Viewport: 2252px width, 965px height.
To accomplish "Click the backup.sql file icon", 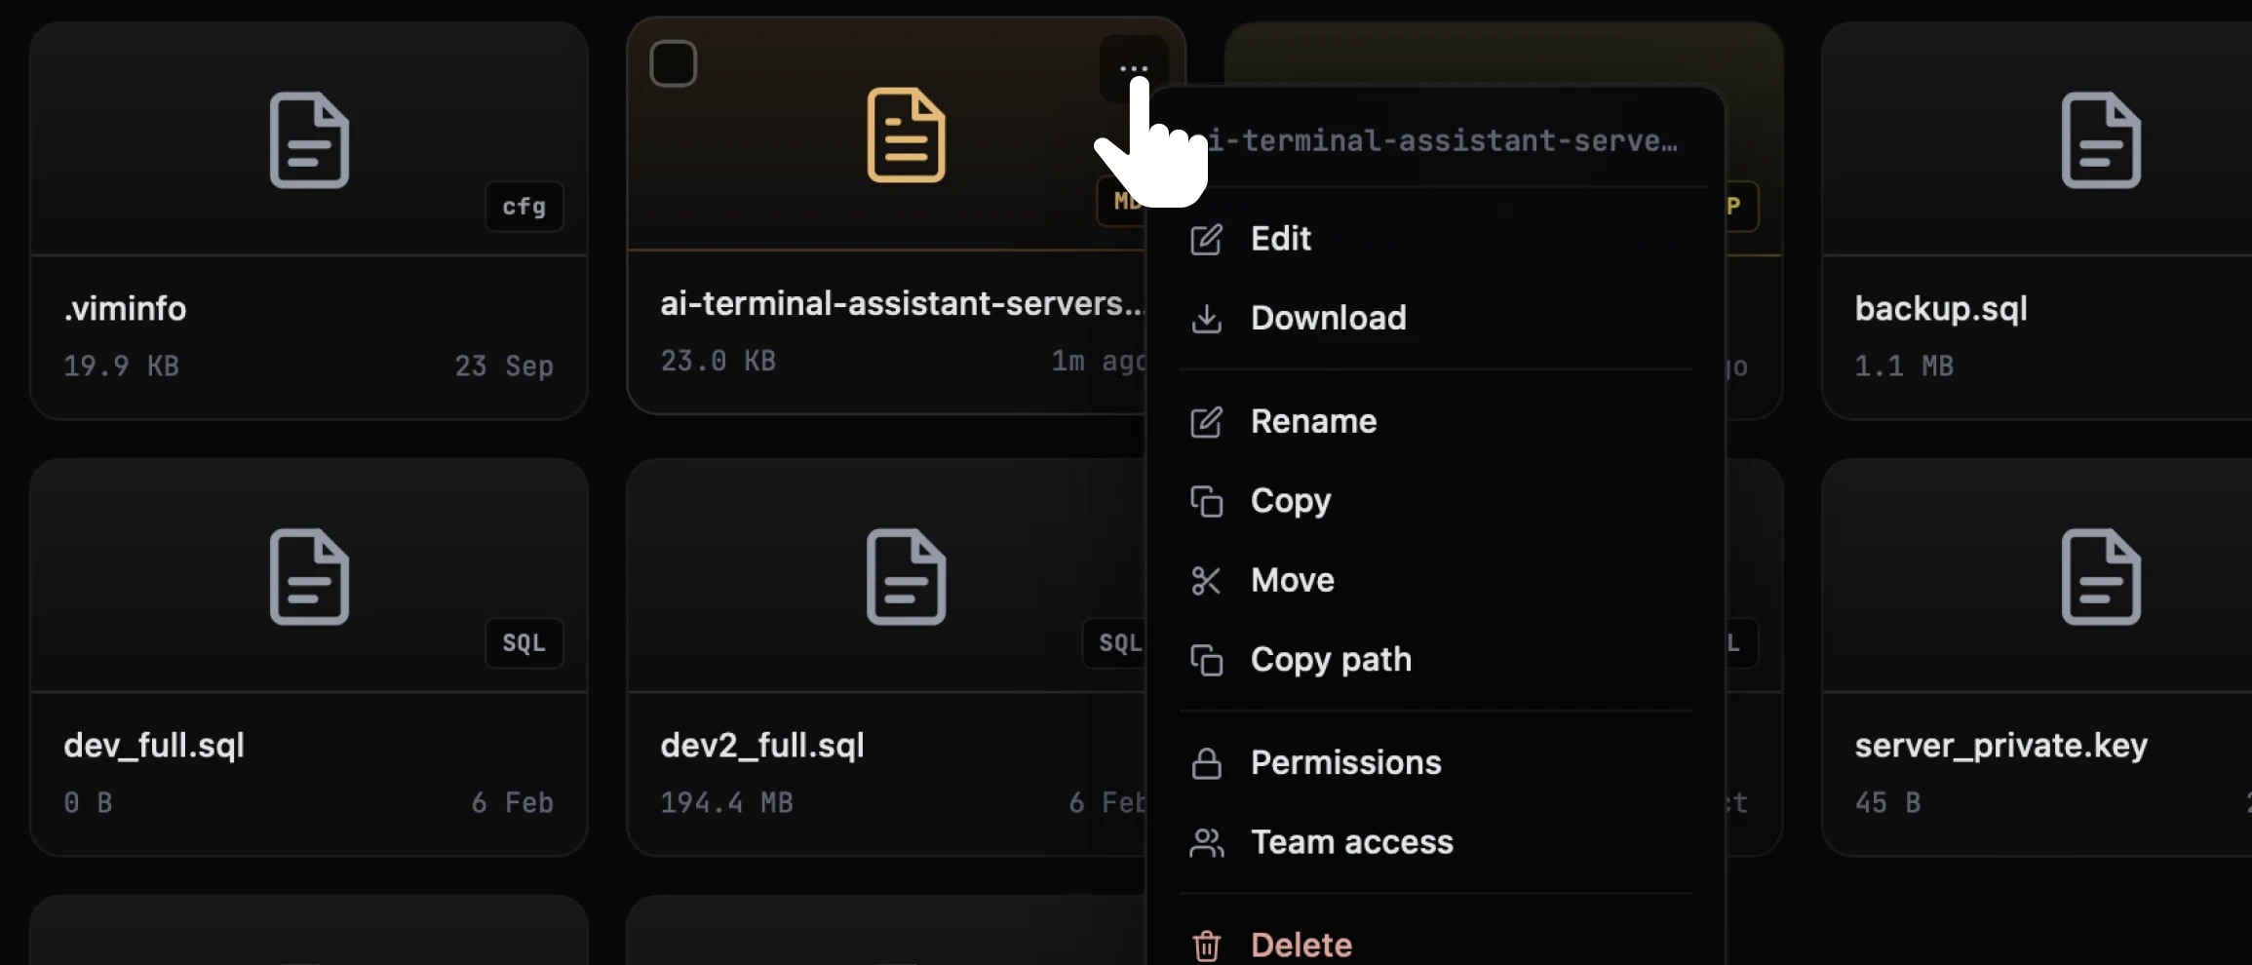I will pos(2102,140).
